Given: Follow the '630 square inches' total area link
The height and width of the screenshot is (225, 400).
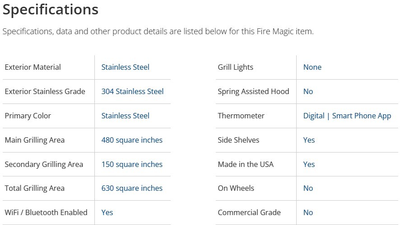Looking at the screenshot, I should [x=132, y=188].
